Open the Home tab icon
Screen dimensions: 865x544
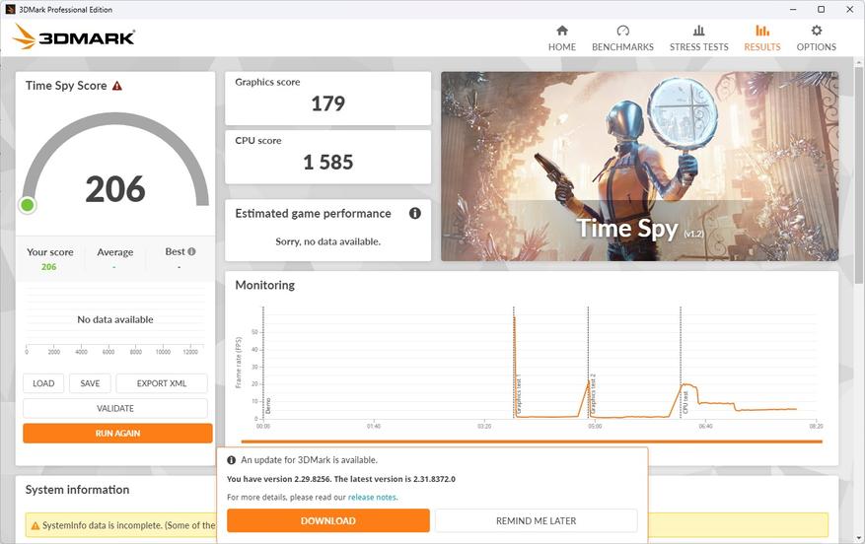[561, 31]
